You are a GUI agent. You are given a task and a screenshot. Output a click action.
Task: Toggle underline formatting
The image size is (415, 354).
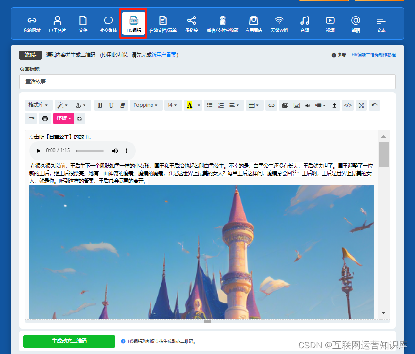coord(111,105)
